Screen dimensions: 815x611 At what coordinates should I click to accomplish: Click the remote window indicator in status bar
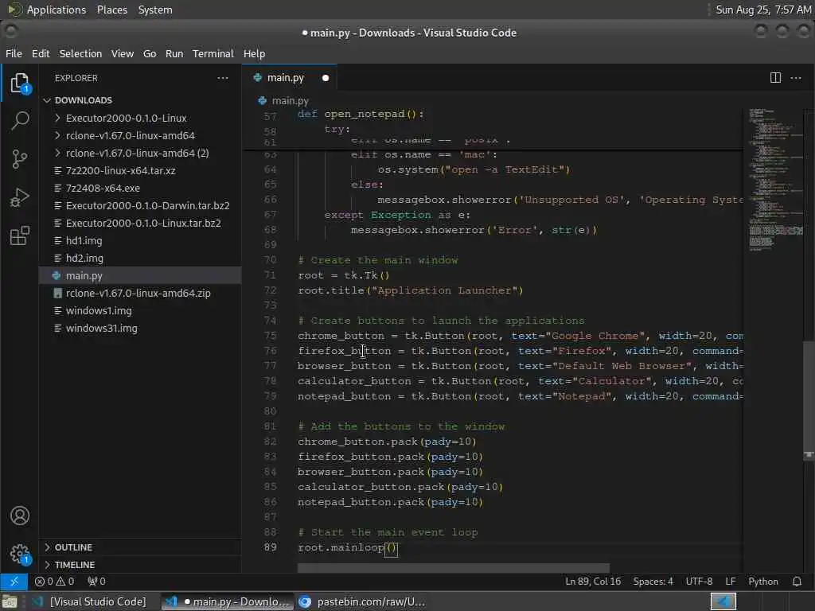point(14,582)
